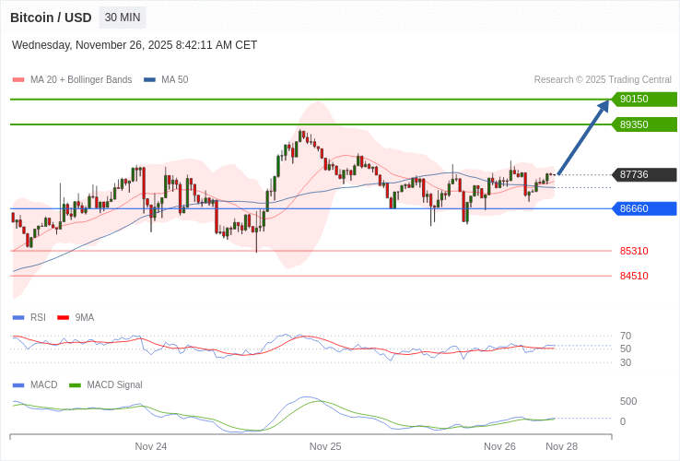Click the 85310 support level label

pyautogui.click(x=634, y=251)
